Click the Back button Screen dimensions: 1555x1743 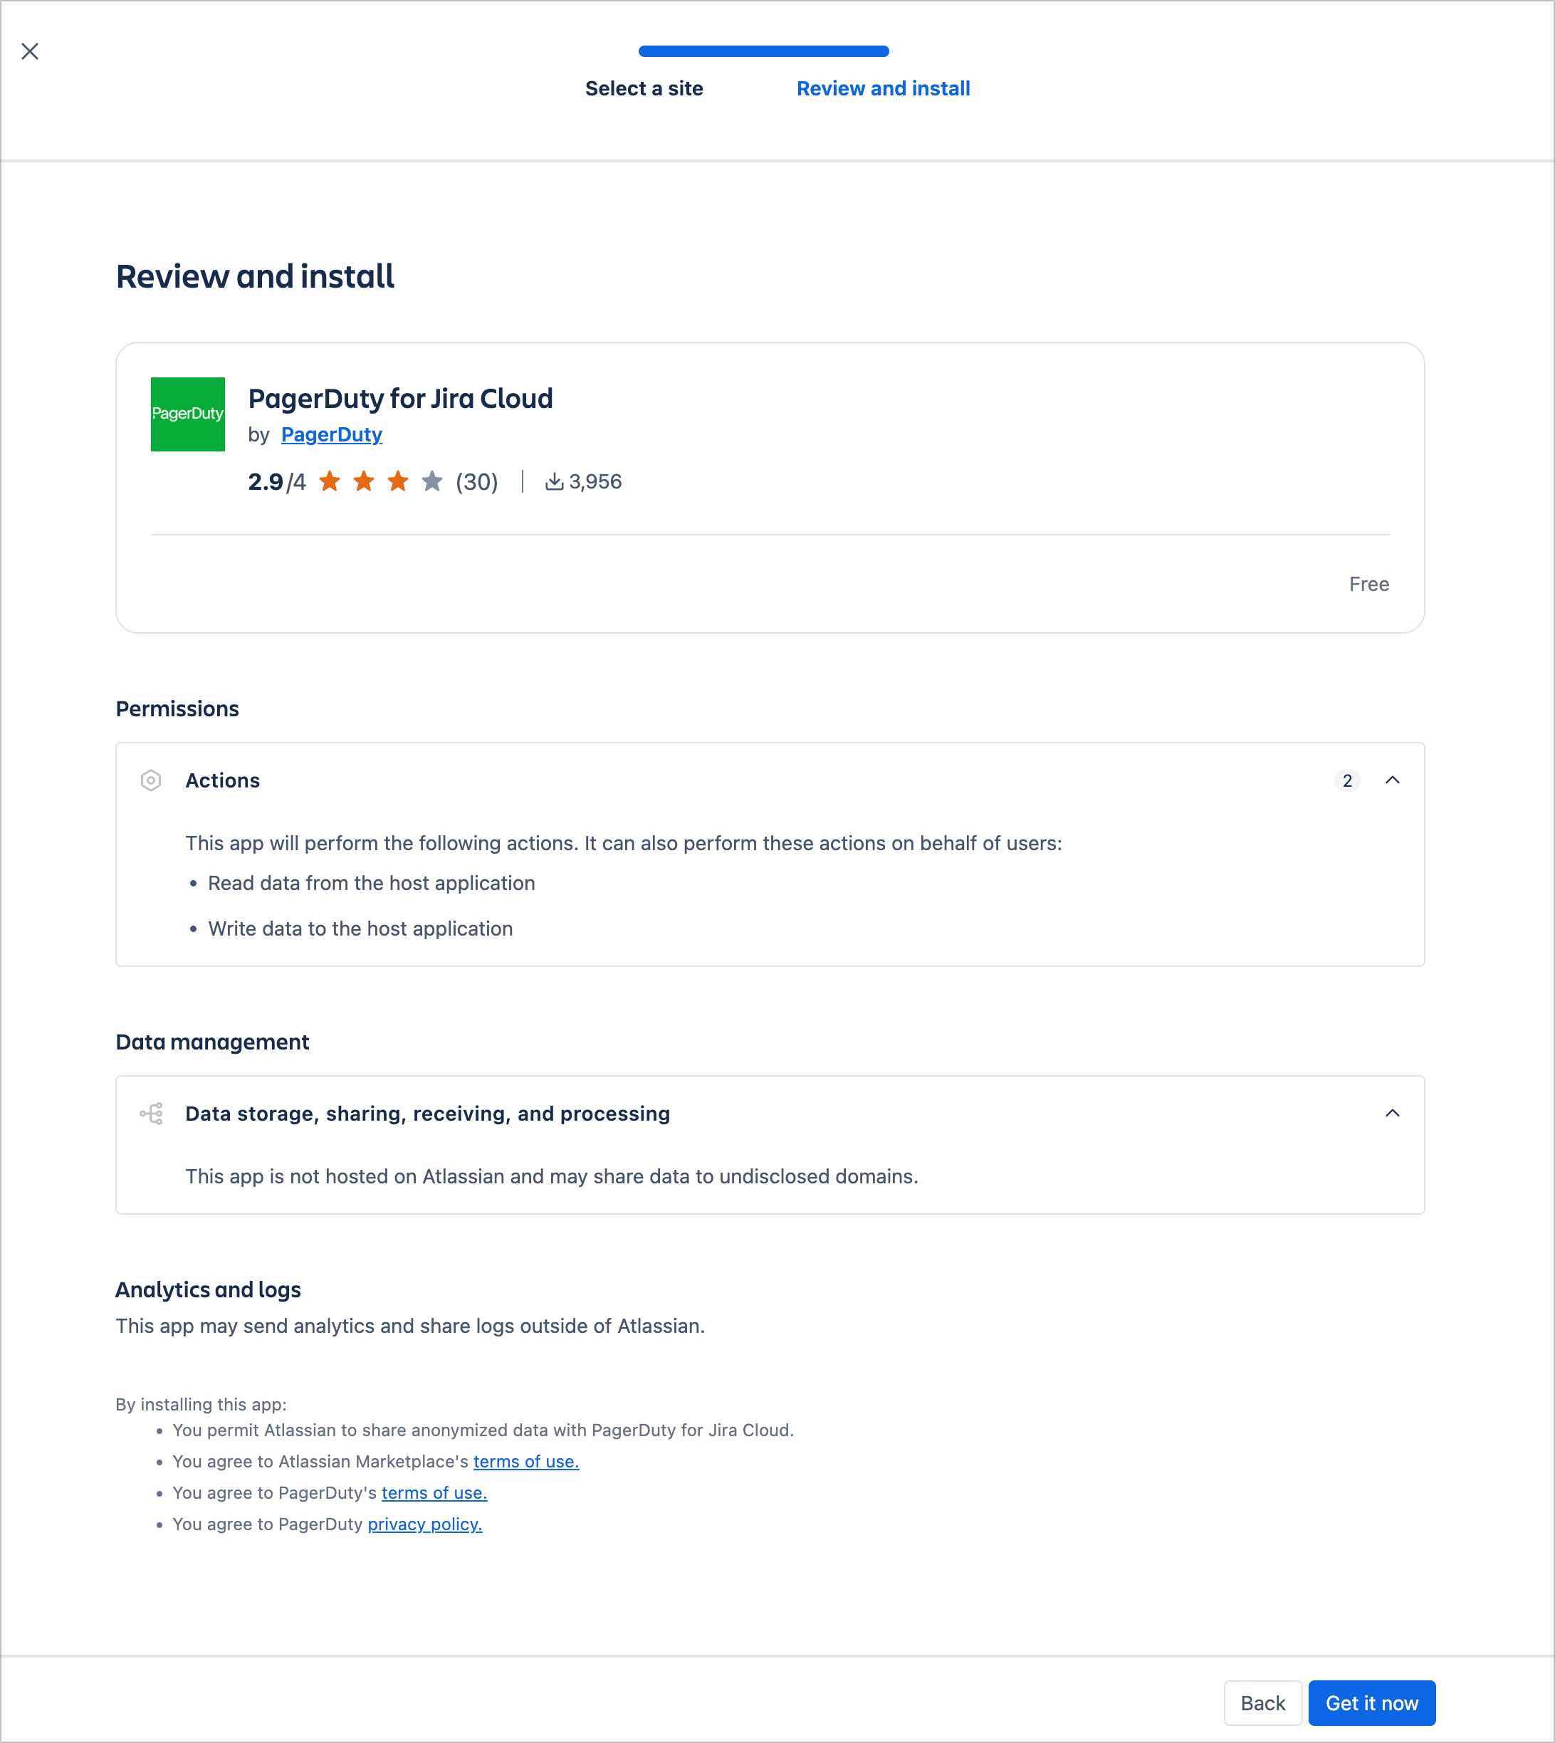click(1262, 1703)
